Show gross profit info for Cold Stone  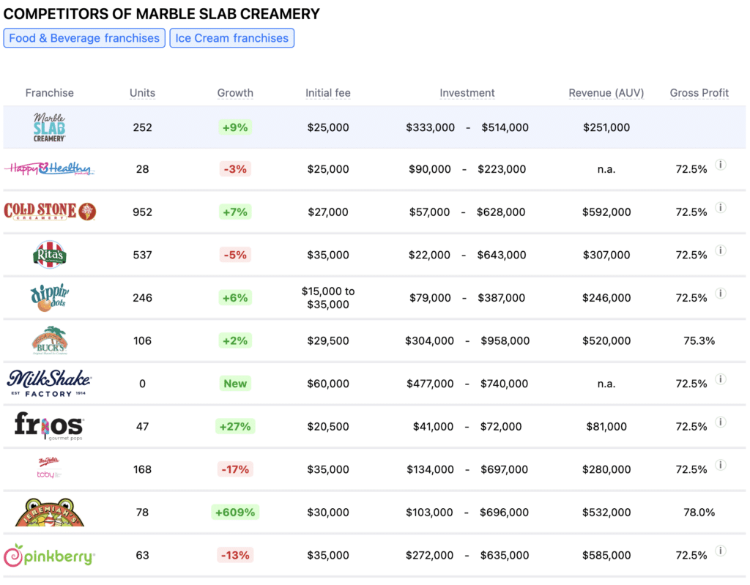pos(721,208)
